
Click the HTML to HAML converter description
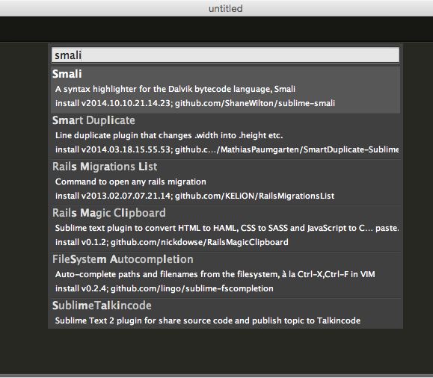pyautogui.click(x=227, y=228)
